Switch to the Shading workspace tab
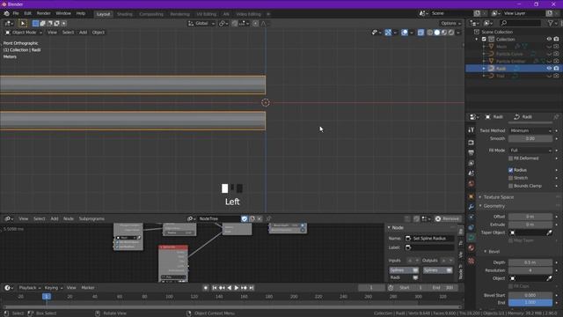This screenshot has width=563, height=317. (125, 14)
